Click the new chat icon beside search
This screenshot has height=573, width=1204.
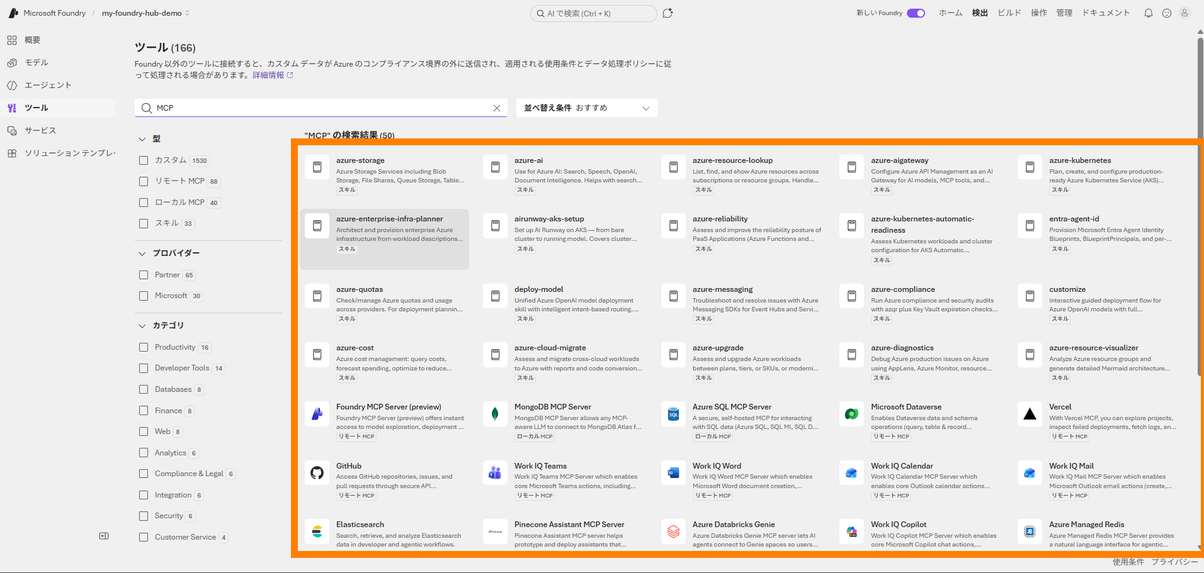[668, 13]
